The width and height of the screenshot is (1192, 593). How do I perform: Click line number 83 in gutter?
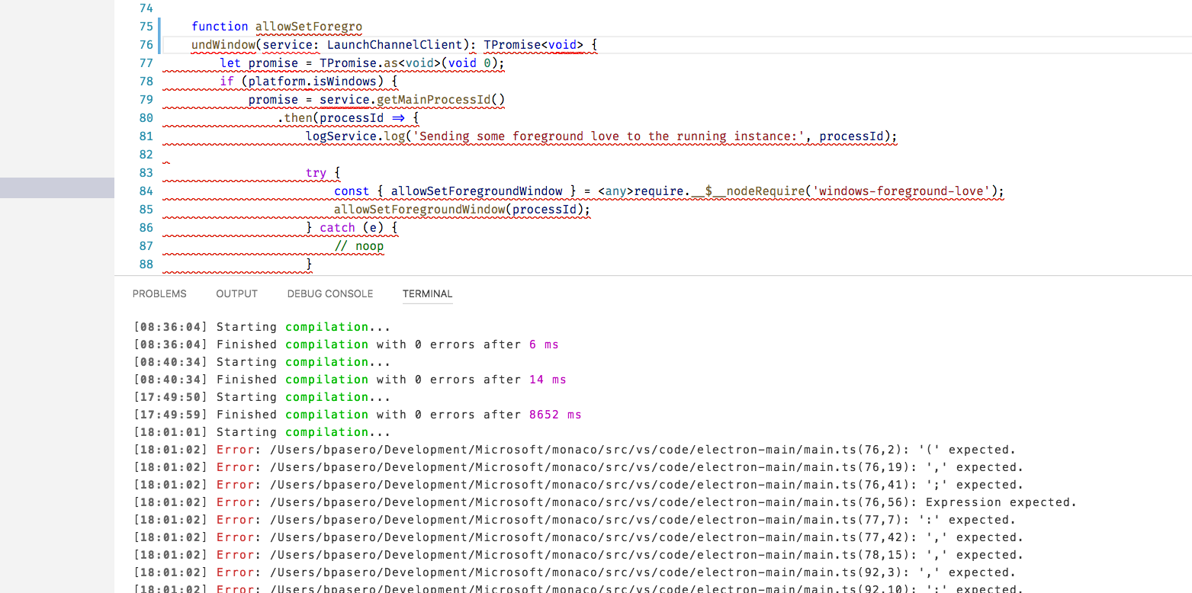click(146, 173)
